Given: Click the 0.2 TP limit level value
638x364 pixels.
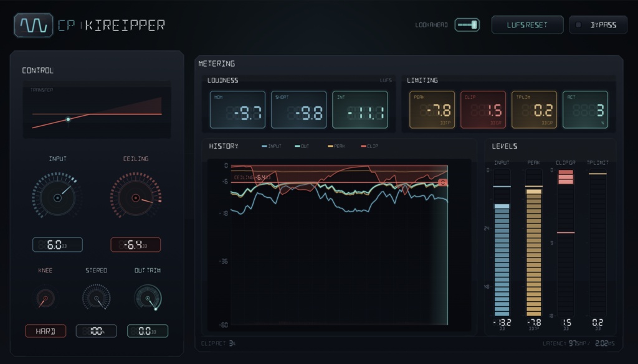Looking at the screenshot, I should pos(598,324).
